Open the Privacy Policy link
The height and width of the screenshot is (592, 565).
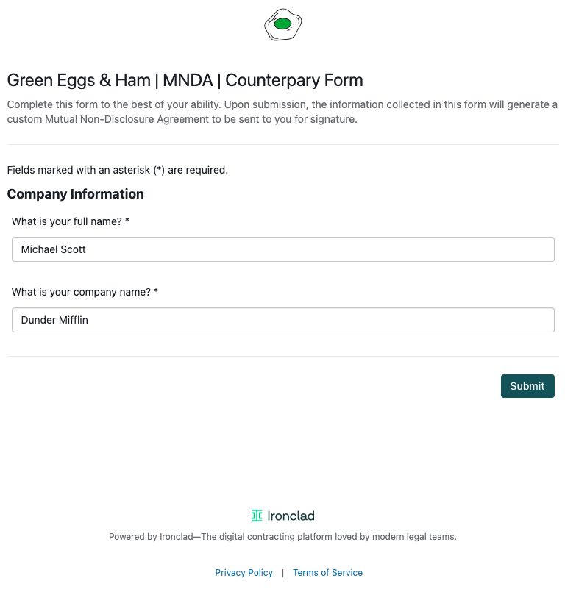(x=244, y=572)
